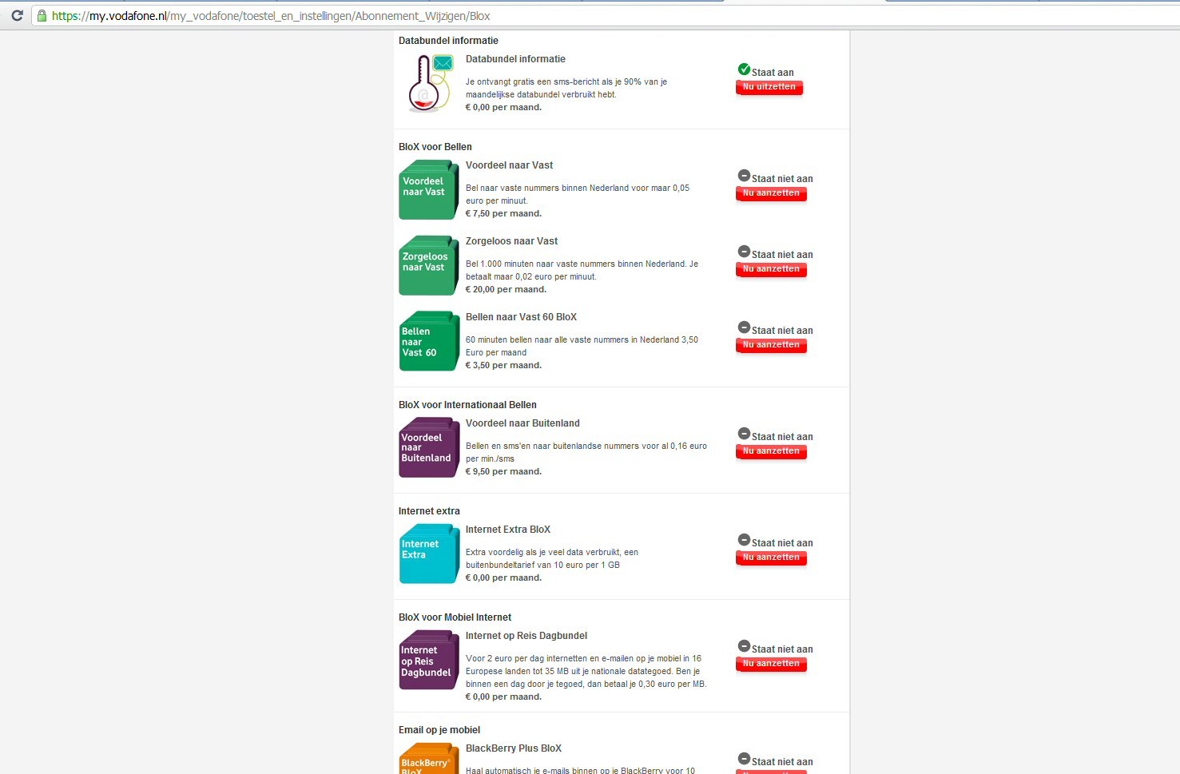
Task: Click the '€ 7,50 per maand.' price
Action: 503,214
